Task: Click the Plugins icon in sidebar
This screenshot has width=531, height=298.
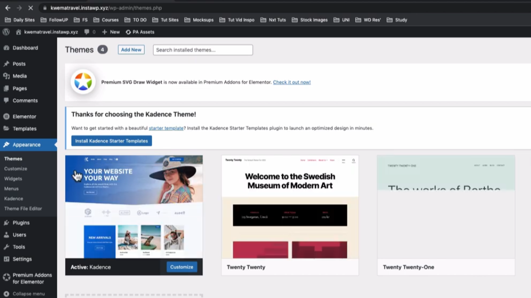Action: [x=7, y=223]
